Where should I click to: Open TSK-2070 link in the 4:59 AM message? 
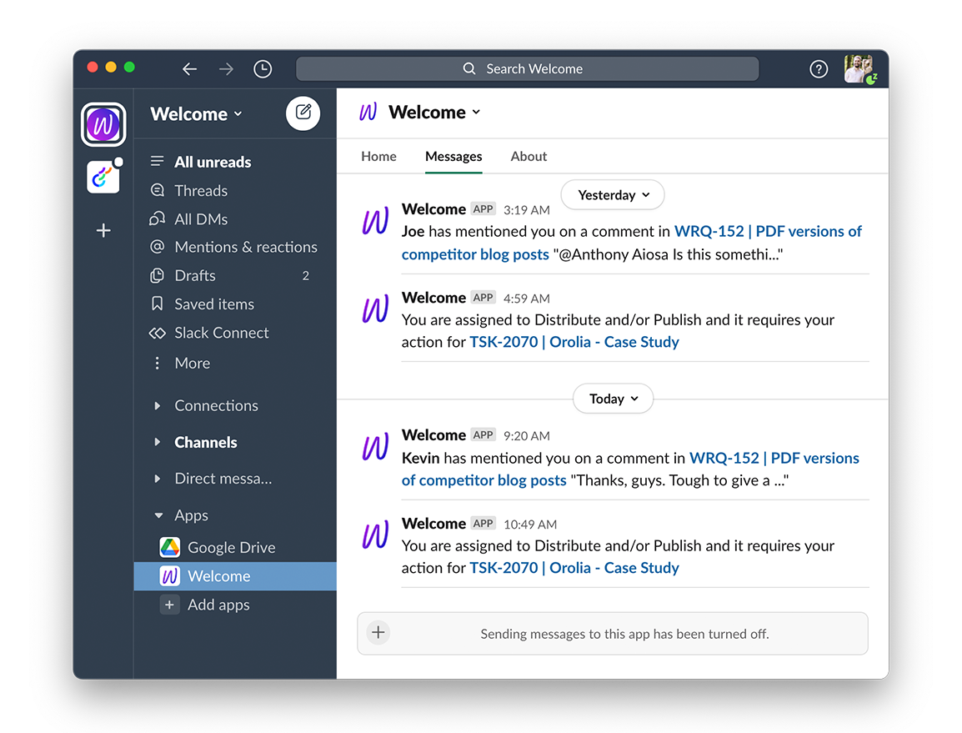point(574,342)
